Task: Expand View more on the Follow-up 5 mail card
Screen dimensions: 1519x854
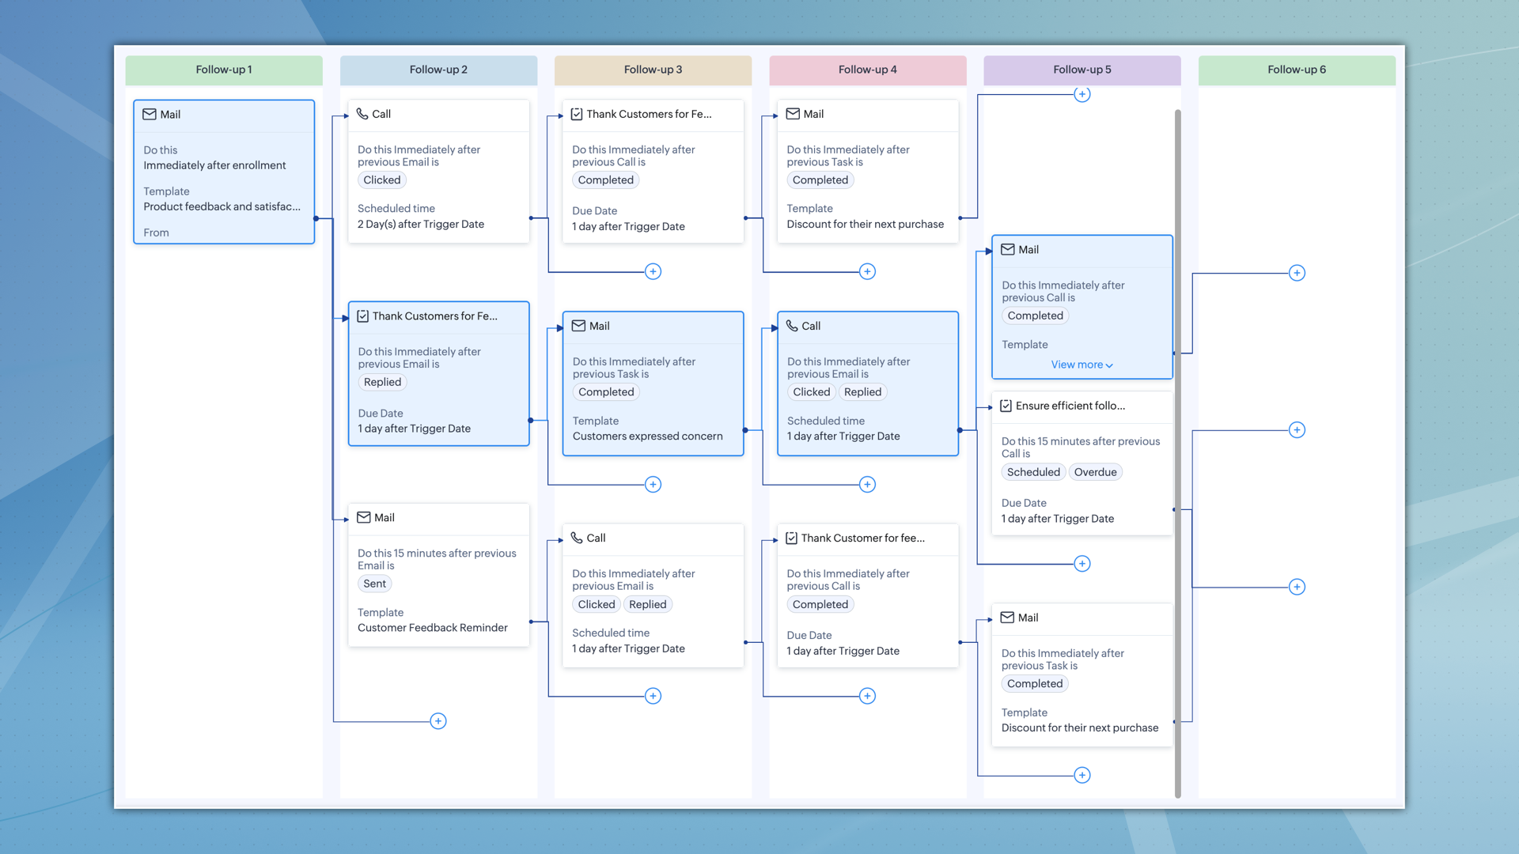Action: click(x=1081, y=365)
